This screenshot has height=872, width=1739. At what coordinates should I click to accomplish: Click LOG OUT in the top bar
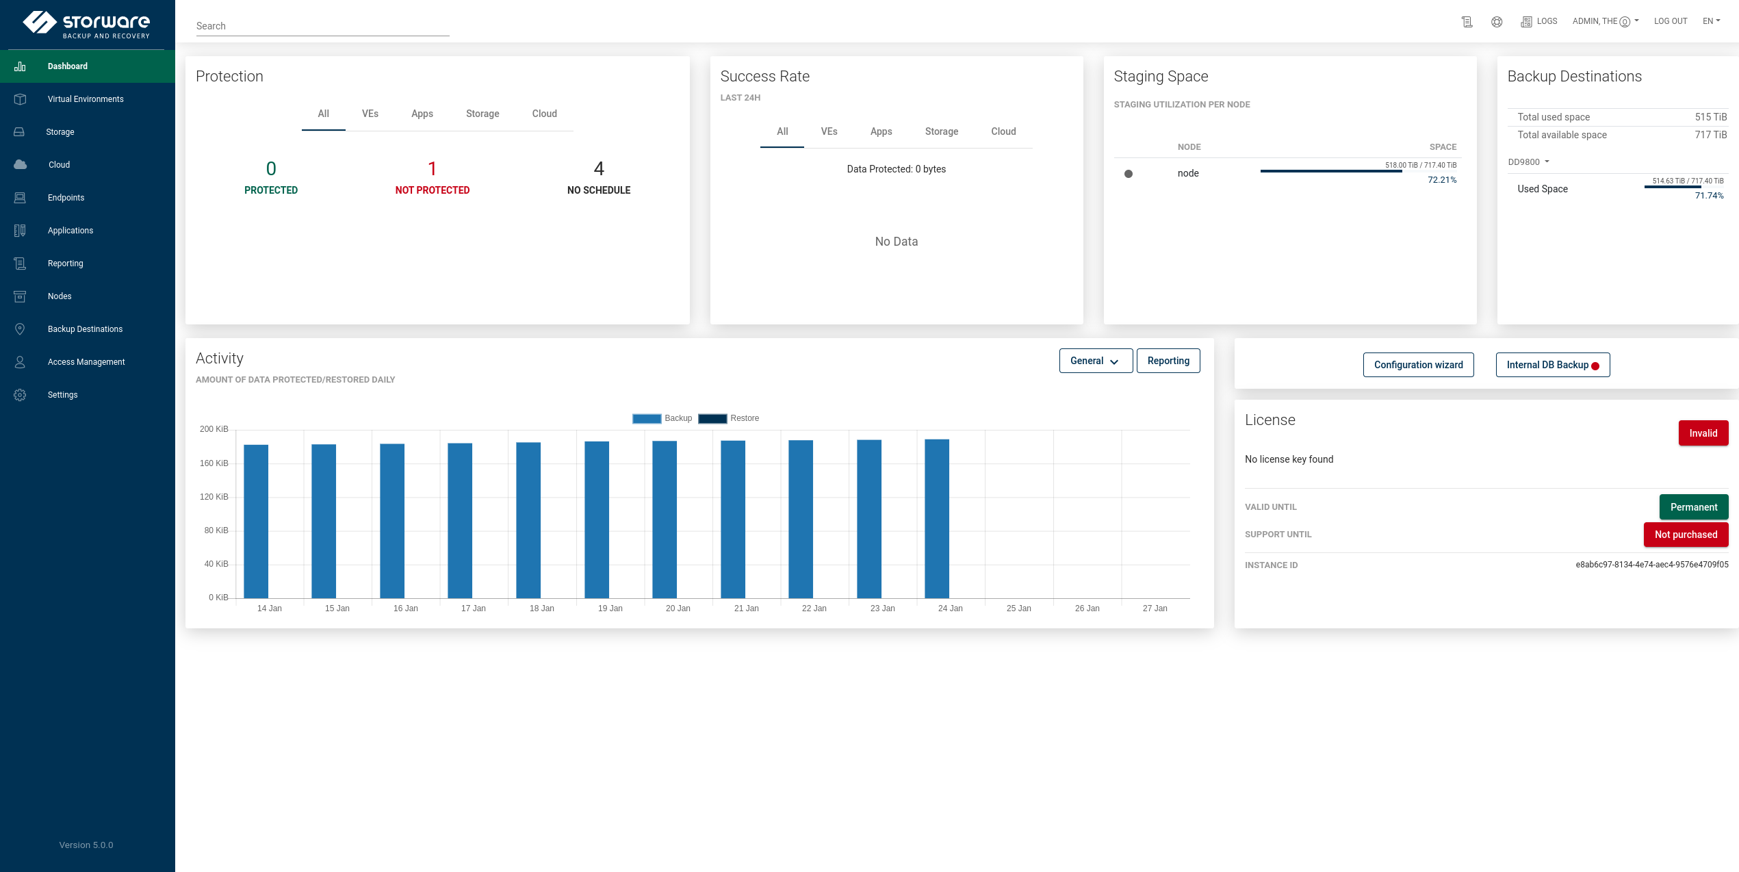click(x=1671, y=21)
